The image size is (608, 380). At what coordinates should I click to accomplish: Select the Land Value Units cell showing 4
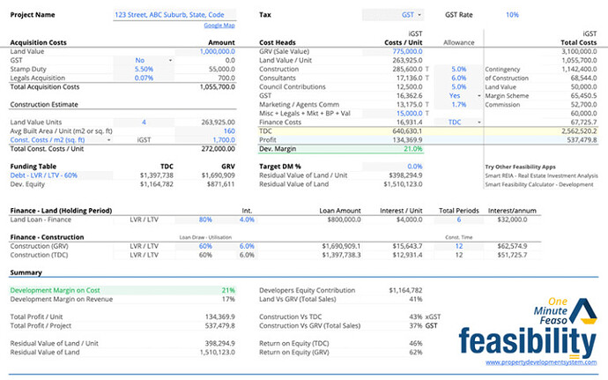pyautogui.click(x=144, y=123)
